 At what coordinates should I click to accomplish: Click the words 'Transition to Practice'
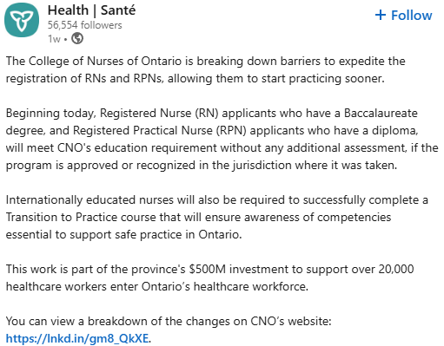pos(62,217)
